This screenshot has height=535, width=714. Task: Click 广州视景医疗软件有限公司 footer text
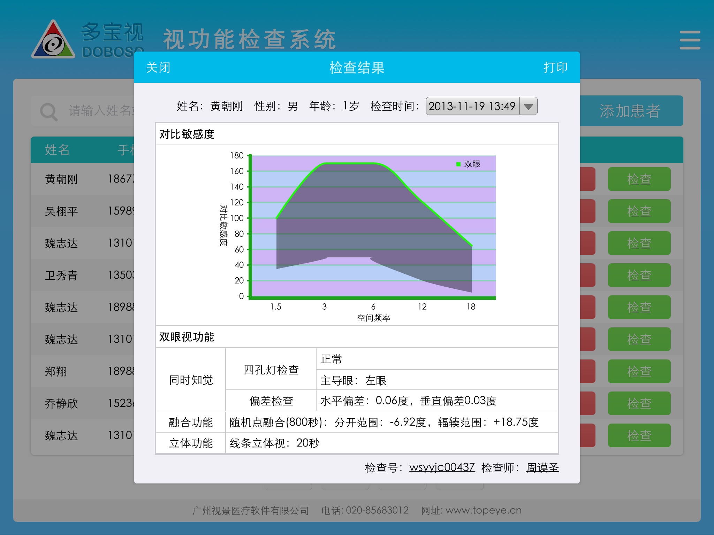[x=251, y=511]
